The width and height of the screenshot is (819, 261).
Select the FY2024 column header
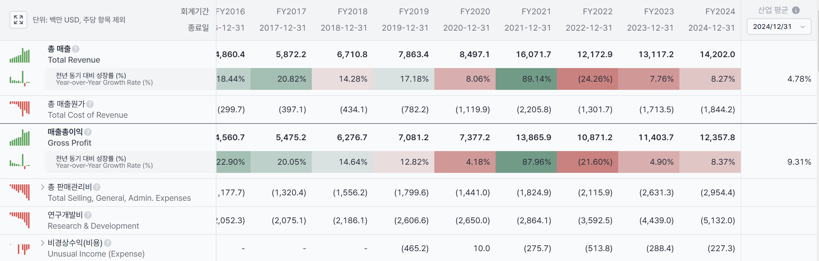tap(720, 12)
